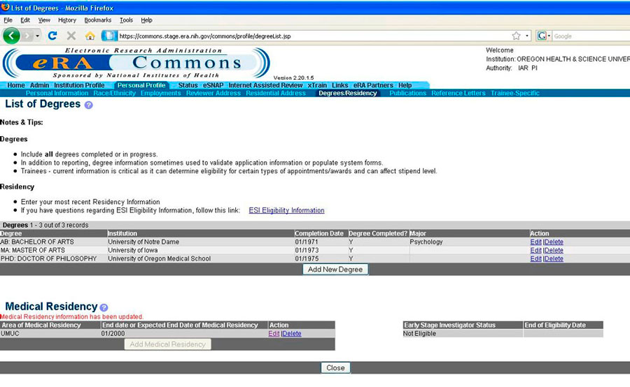
Task: Open the Edit menu
Action: 25,20
